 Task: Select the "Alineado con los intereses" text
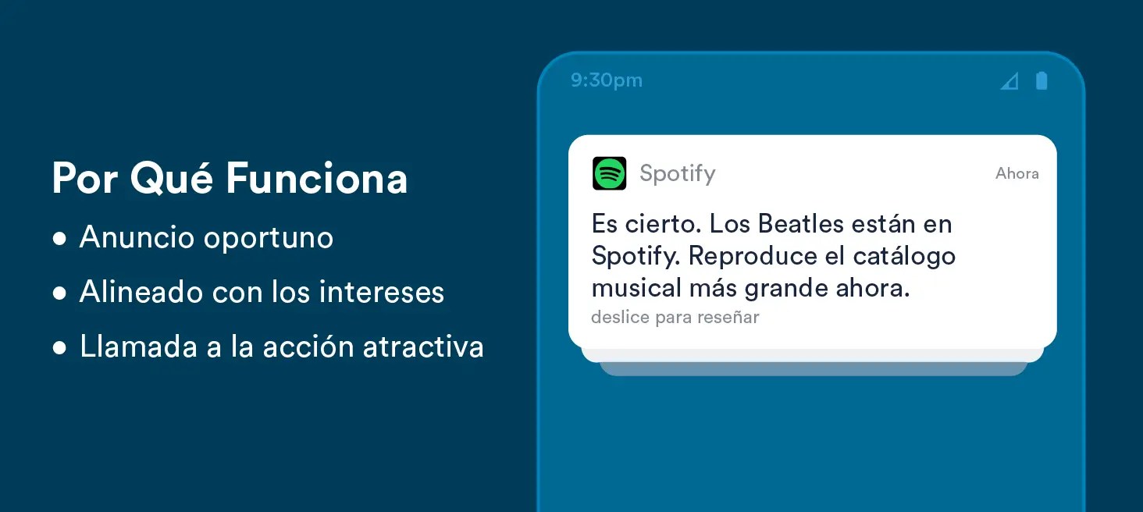coord(262,293)
